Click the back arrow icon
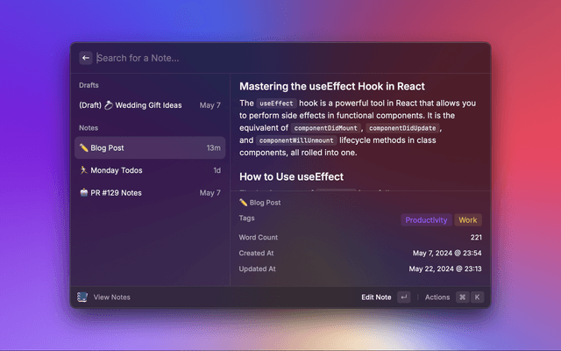This screenshot has height=351, width=561. click(86, 58)
